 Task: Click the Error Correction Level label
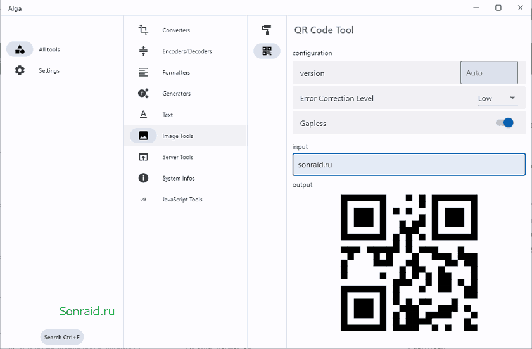(x=336, y=98)
